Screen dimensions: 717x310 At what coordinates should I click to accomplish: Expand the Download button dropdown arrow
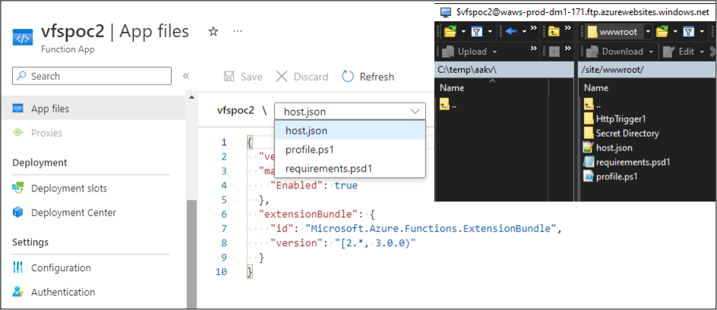click(x=651, y=52)
